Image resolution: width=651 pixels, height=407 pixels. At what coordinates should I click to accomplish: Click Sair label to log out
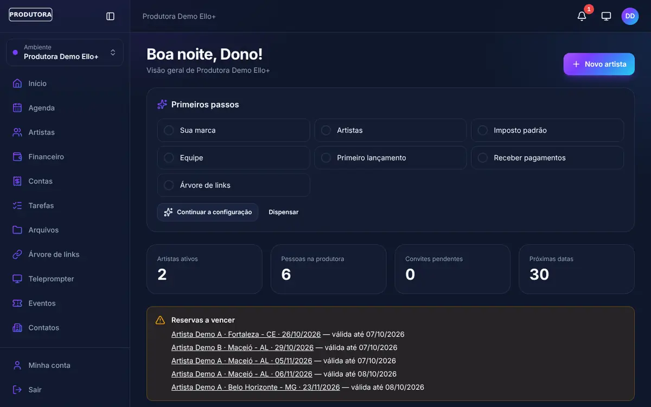[x=35, y=390]
